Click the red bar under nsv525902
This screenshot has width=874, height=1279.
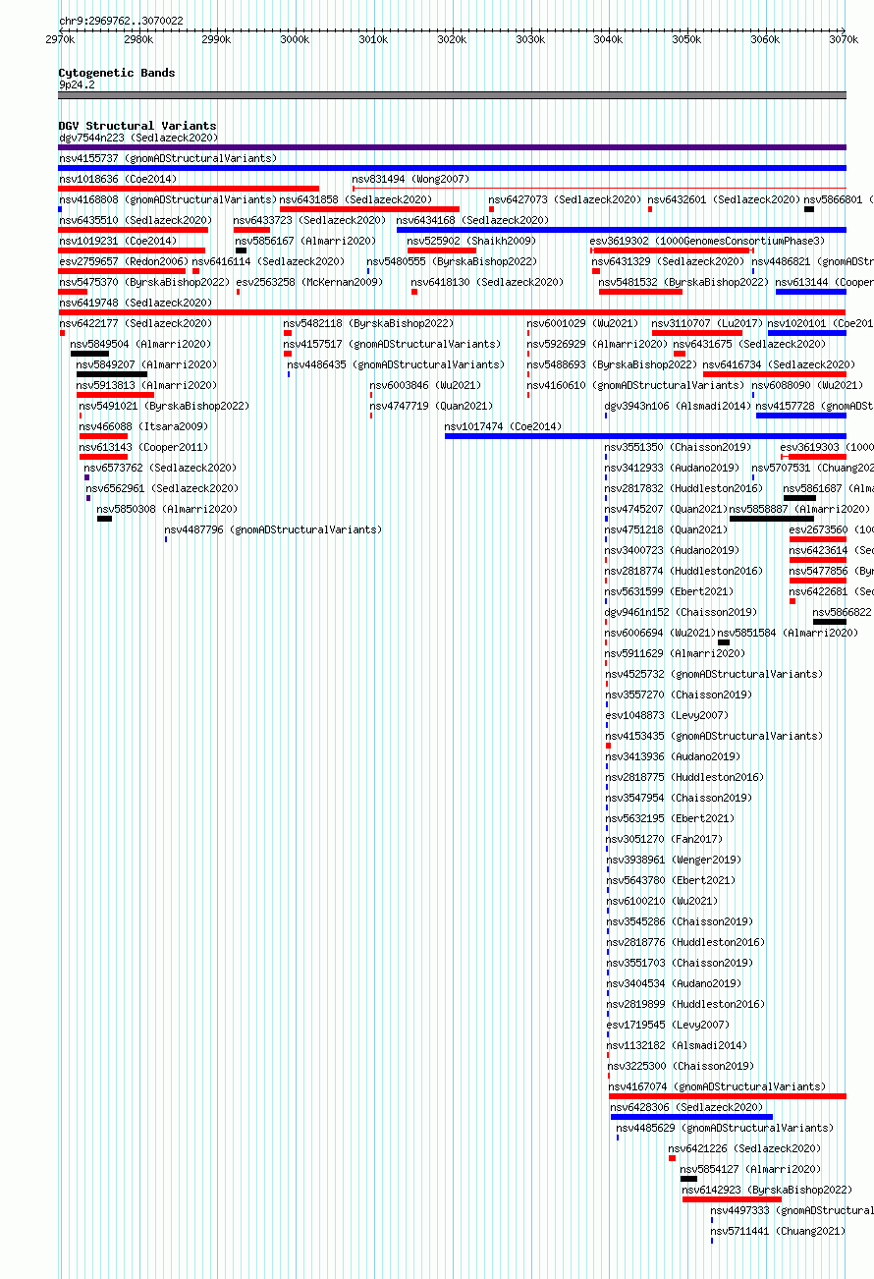click(442, 250)
